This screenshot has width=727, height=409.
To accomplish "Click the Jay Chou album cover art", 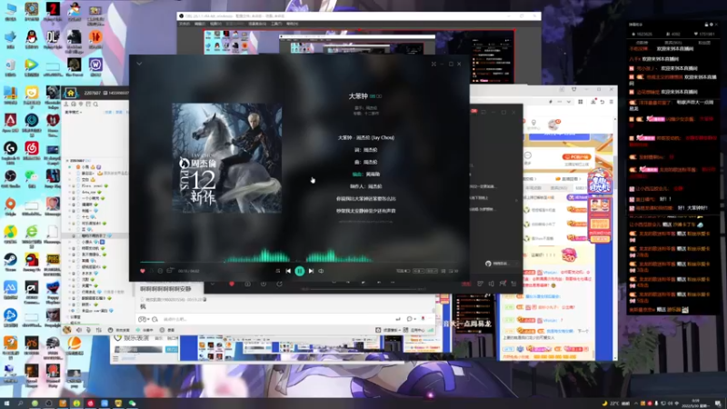I will [226, 157].
